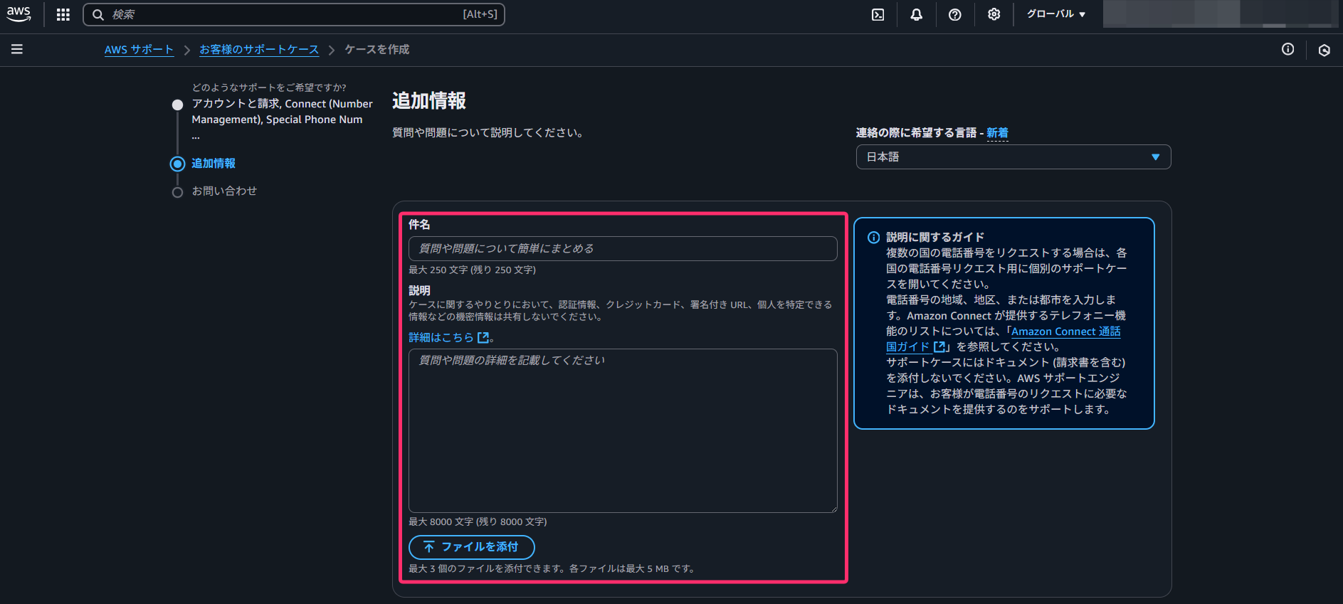Open the services grid menu icon

click(63, 14)
